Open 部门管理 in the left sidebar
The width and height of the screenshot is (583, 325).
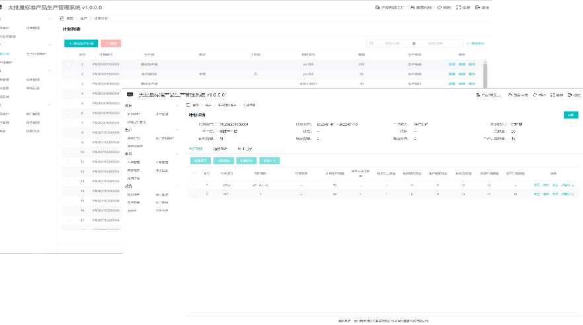tap(32, 114)
